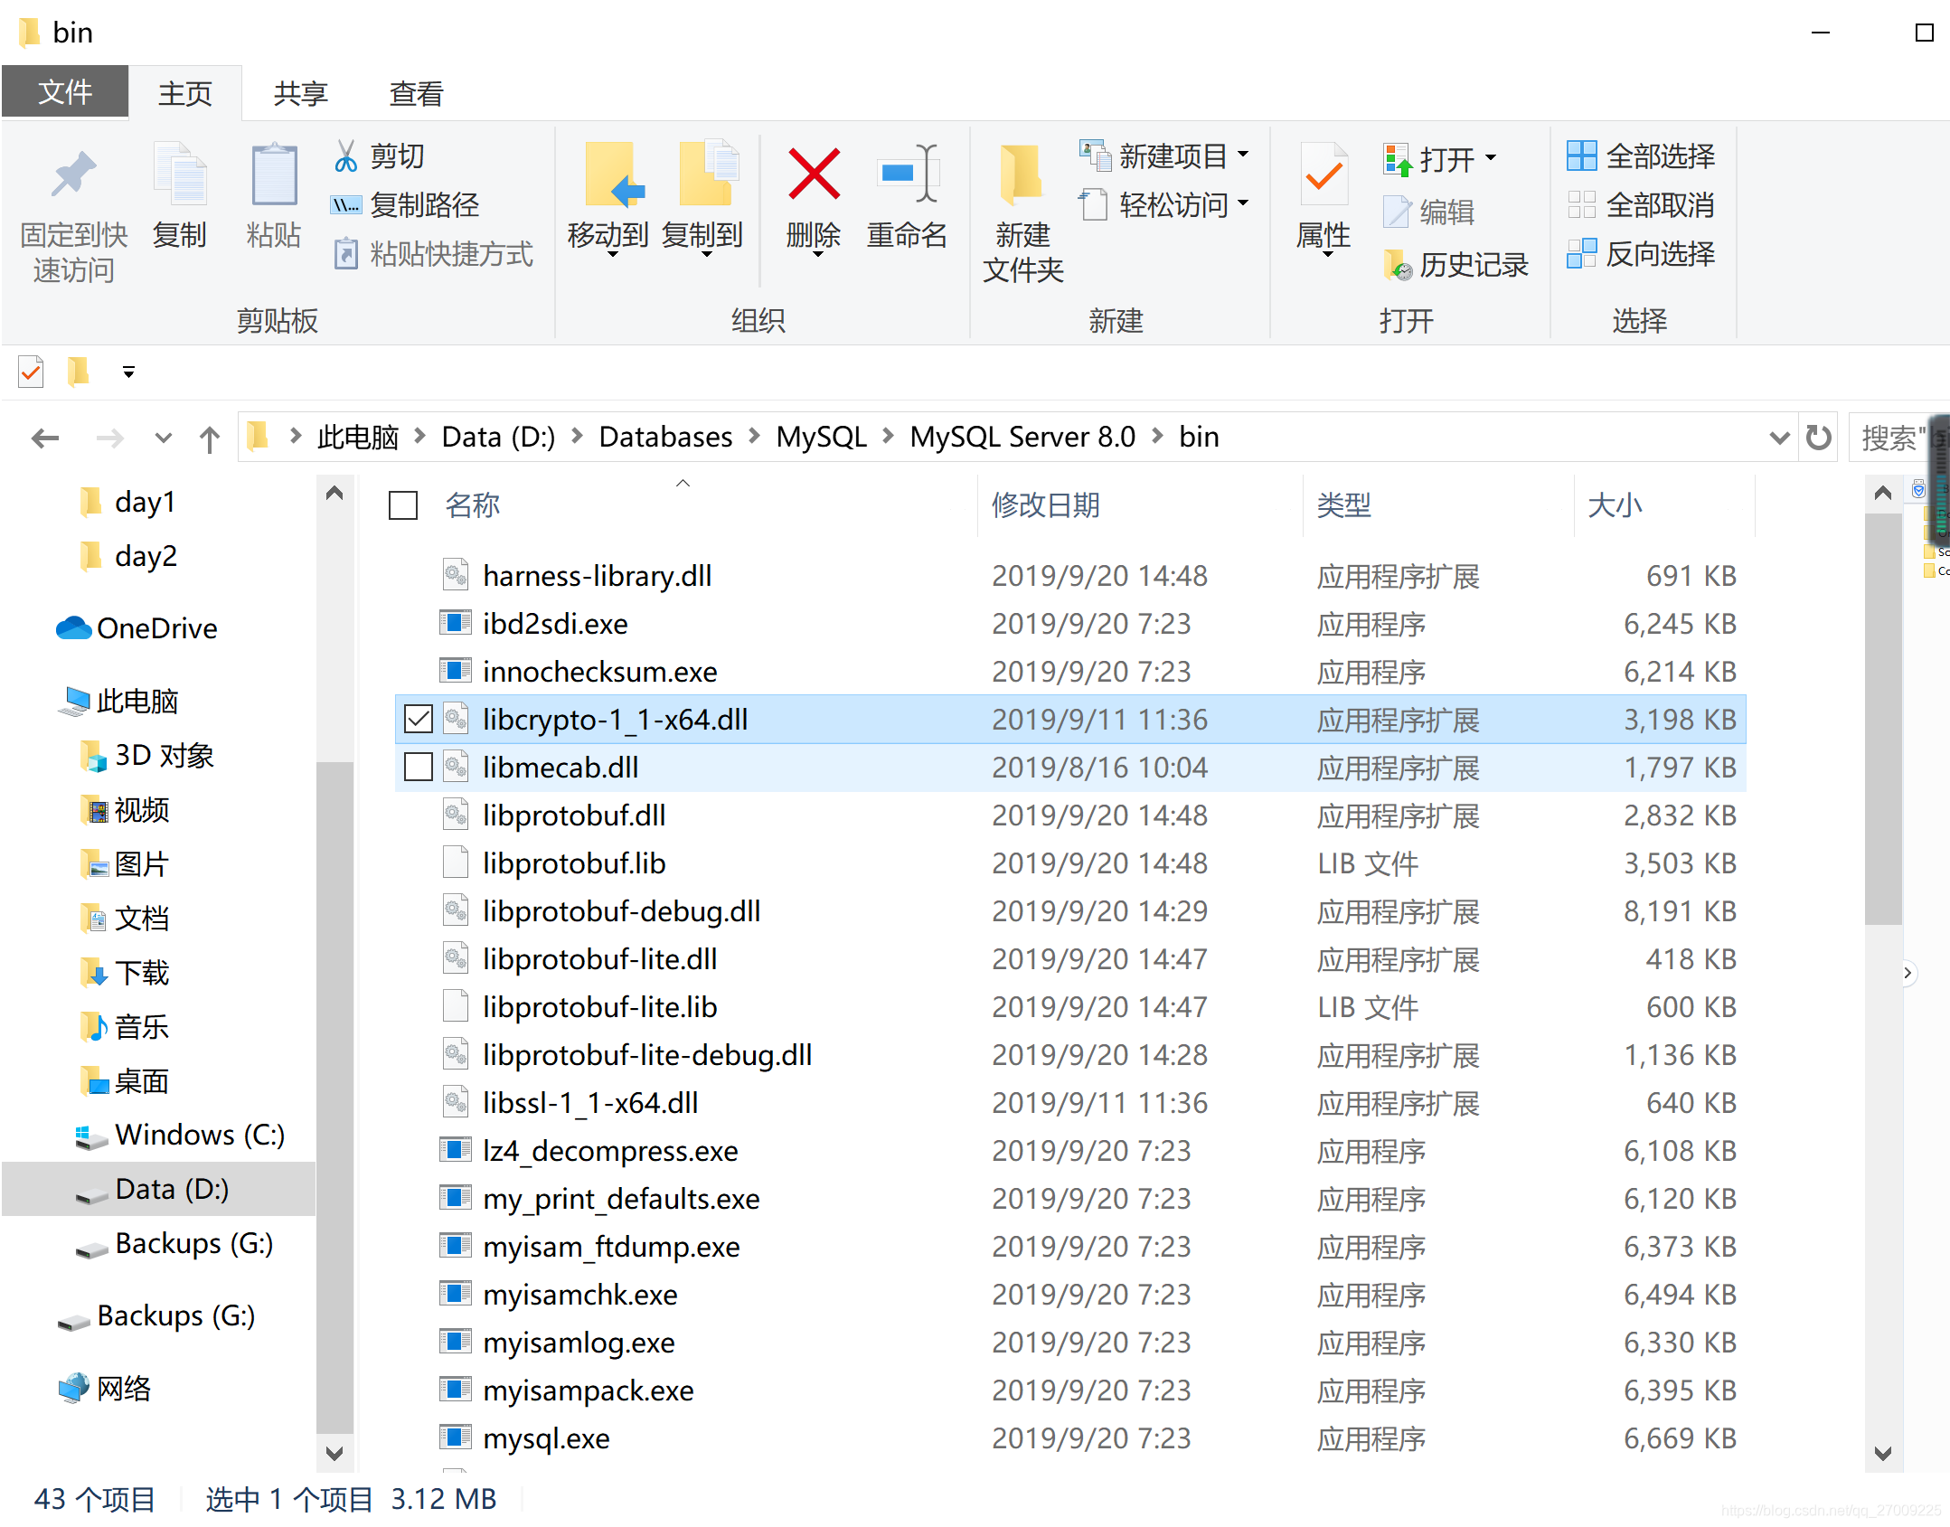Expand chevron after MySQL Server 8.0
The image size is (1950, 1527).
click(x=1157, y=437)
